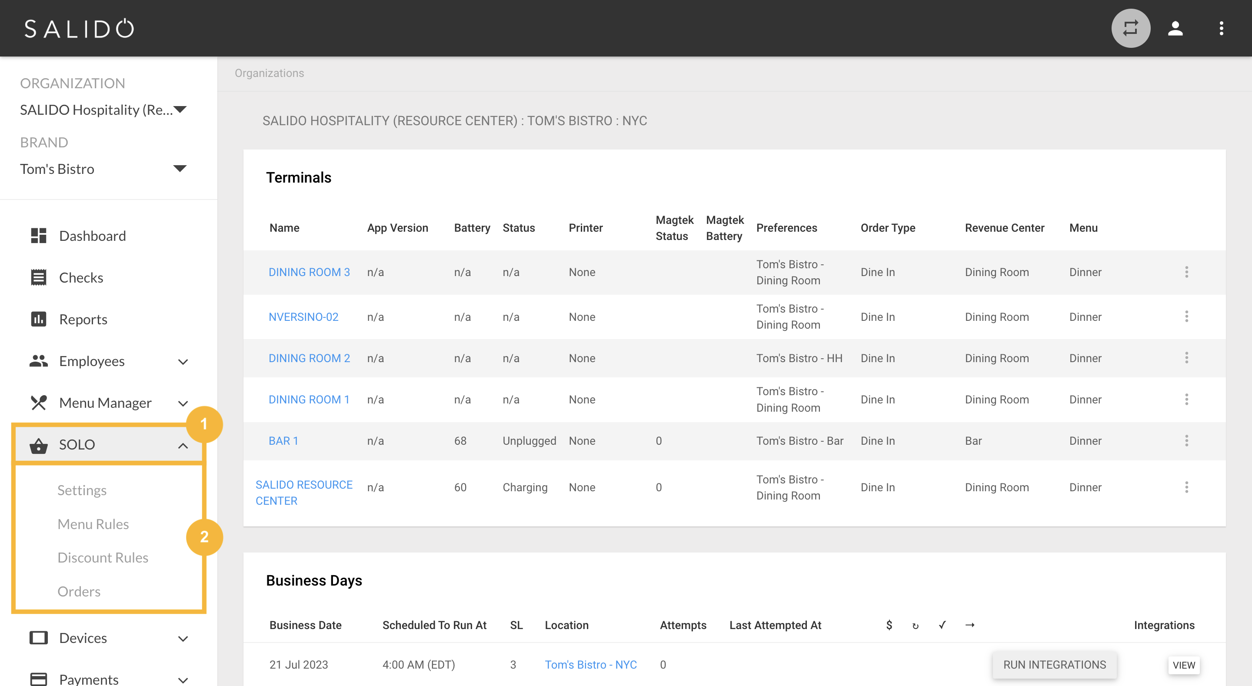Collapse the SOLO menu section
This screenshot has height=686, width=1252.
(183, 445)
